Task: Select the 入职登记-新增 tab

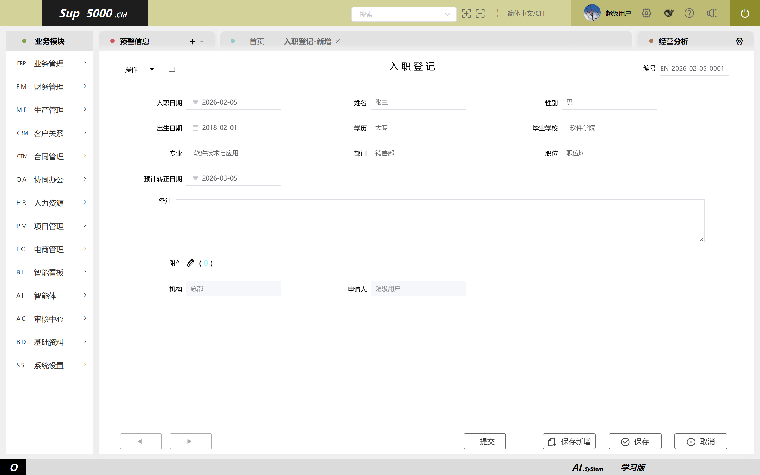Action: pyautogui.click(x=307, y=41)
